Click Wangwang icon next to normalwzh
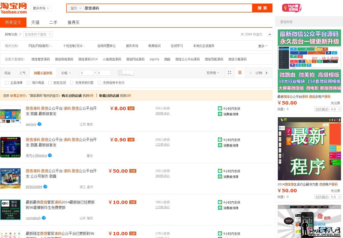The width and height of the screenshot is (343, 238). [x=44, y=218]
